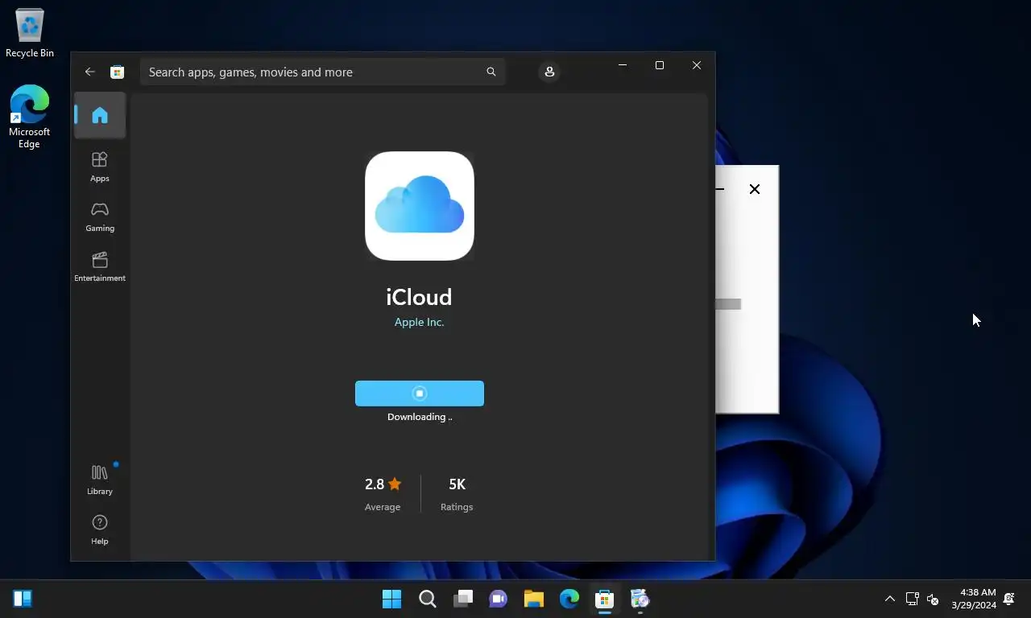Launch Edge from the taskbar
The width and height of the screenshot is (1031, 618).
pyautogui.click(x=569, y=599)
